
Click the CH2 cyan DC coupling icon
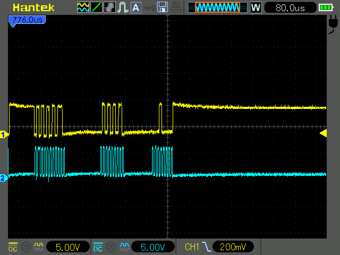(x=98, y=247)
